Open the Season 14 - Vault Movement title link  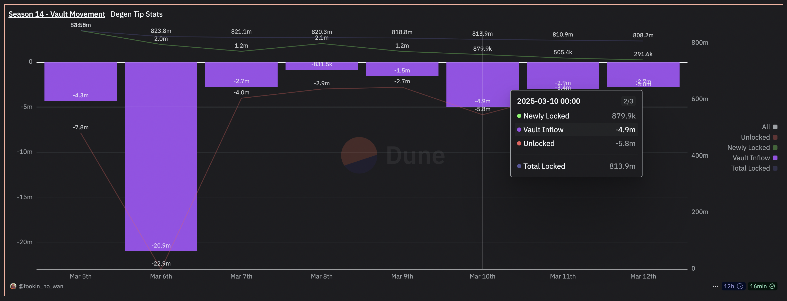[x=57, y=14]
